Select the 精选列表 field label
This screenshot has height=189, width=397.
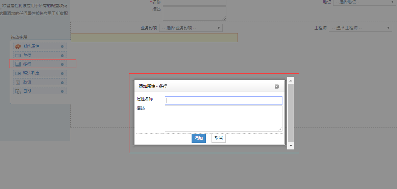pyautogui.click(x=31, y=73)
